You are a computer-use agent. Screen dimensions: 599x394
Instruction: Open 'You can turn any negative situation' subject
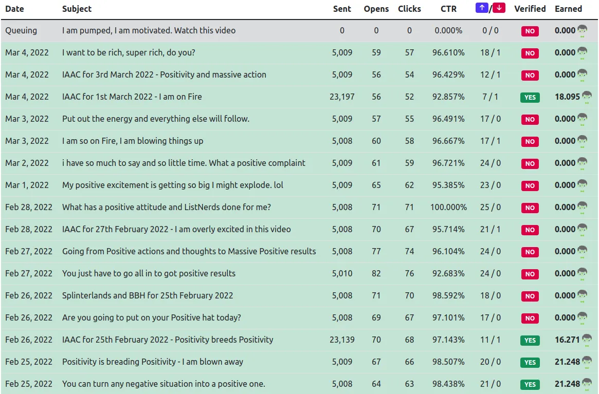[164, 384]
